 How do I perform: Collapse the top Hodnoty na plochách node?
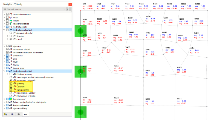click(4, 30)
